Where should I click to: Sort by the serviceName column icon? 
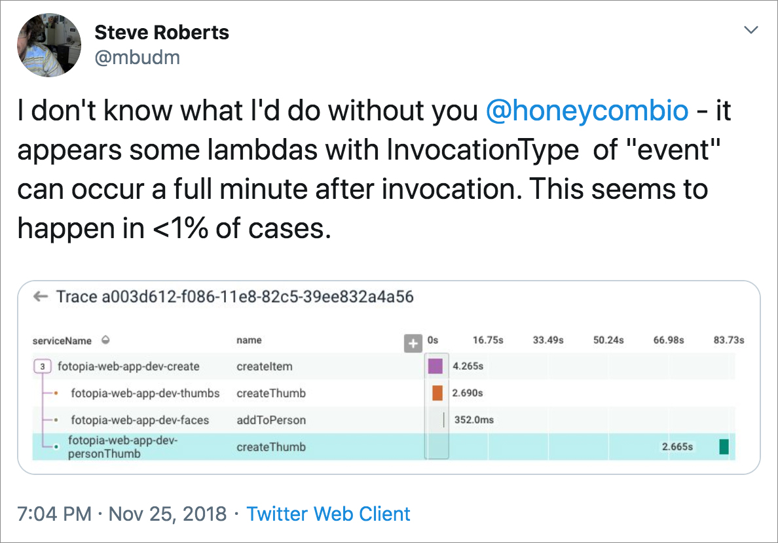coord(105,340)
